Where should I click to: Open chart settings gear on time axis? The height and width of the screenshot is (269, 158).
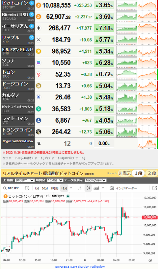(x=150, y=260)
